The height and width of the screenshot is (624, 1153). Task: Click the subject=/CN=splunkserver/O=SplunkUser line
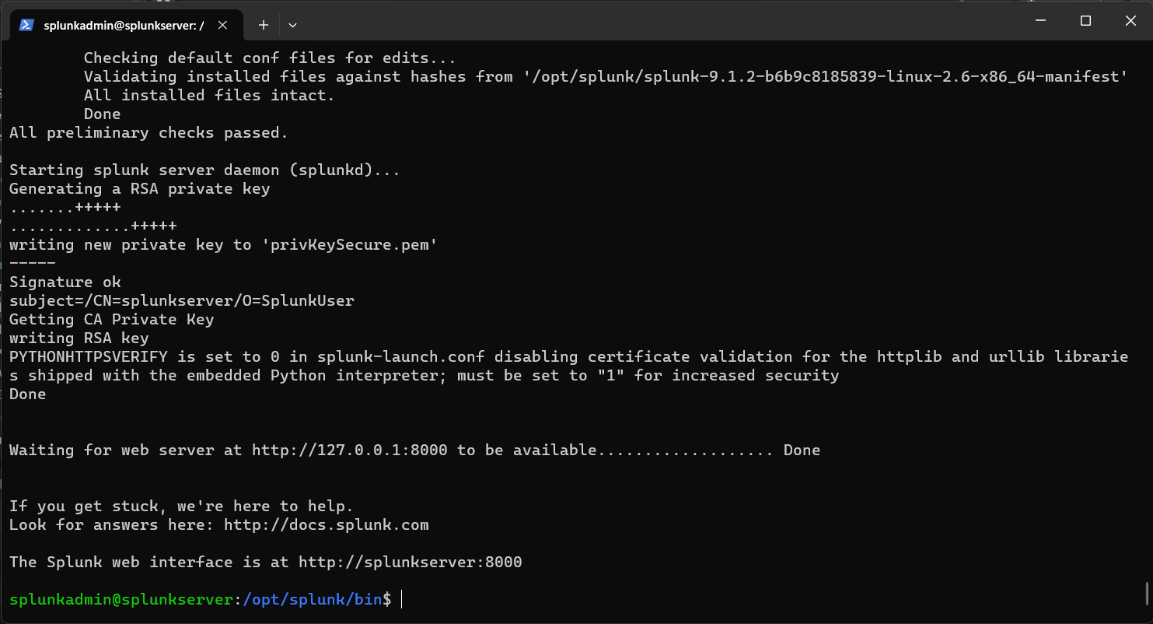click(182, 301)
